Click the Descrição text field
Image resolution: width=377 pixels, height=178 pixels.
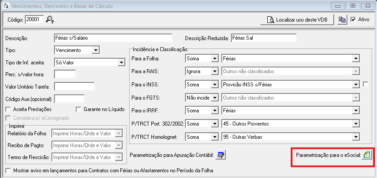[112, 38]
